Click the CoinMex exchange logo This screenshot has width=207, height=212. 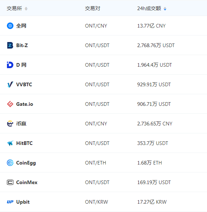click(x=10, y=182)
